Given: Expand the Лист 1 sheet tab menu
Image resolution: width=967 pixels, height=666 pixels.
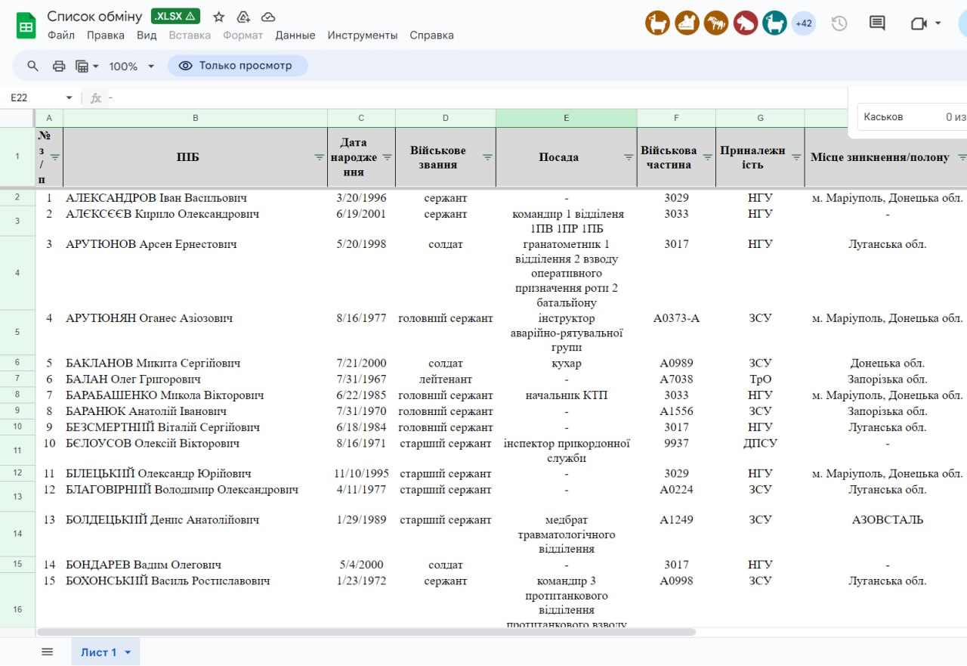Looking at the screenshot, I should (128, 652).
